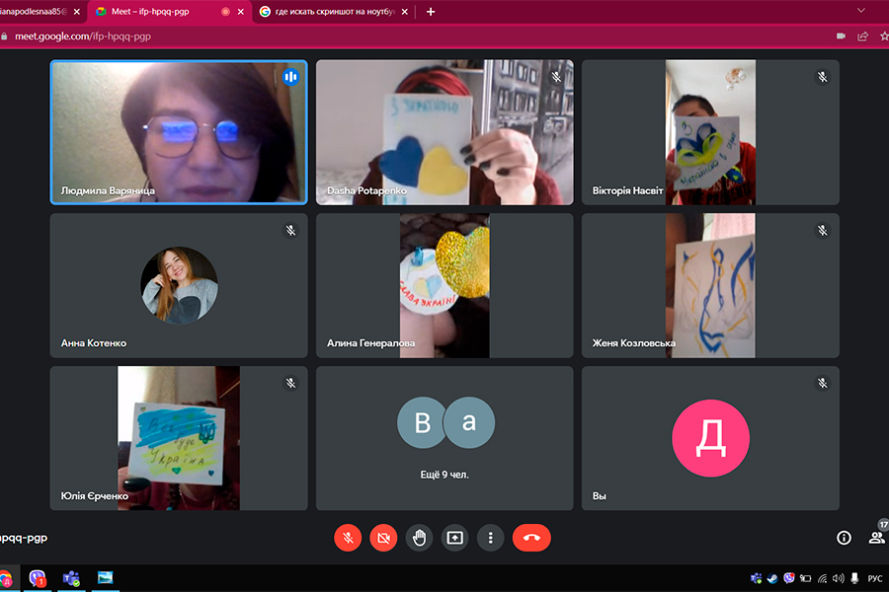The height and width of the screenshot is (592, 889).
Task: Click muted mic icon on Юлія Єрченко tile
Action: [290, 384]
